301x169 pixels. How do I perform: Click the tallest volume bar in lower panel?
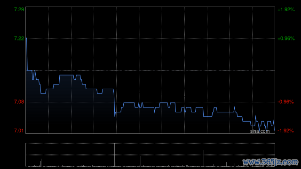pos(115,155)
